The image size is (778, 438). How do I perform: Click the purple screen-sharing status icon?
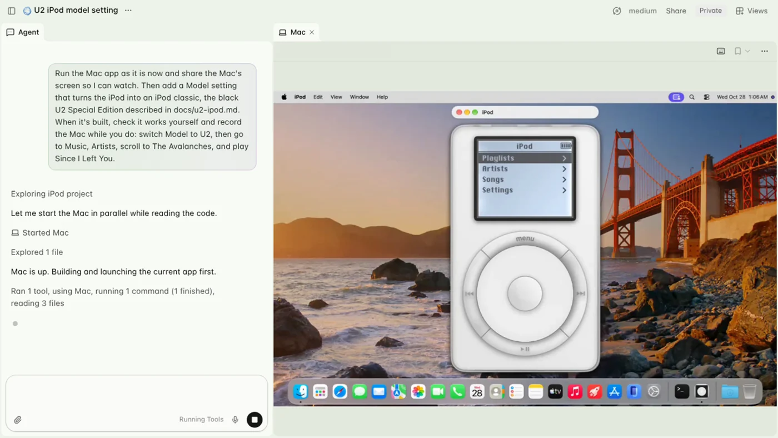tap(676, 97)
